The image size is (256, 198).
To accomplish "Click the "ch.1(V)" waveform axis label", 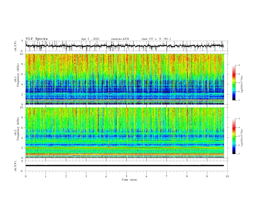I will coord(16,46).
